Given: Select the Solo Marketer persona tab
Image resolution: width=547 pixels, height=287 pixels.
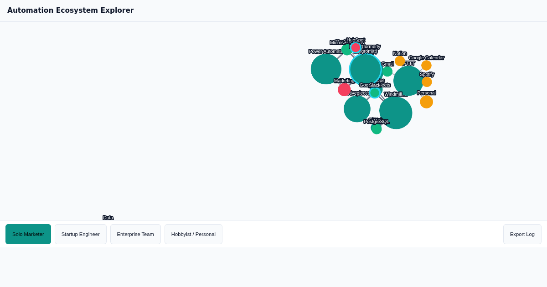Looking at the screenshot, I should point(28,234).
